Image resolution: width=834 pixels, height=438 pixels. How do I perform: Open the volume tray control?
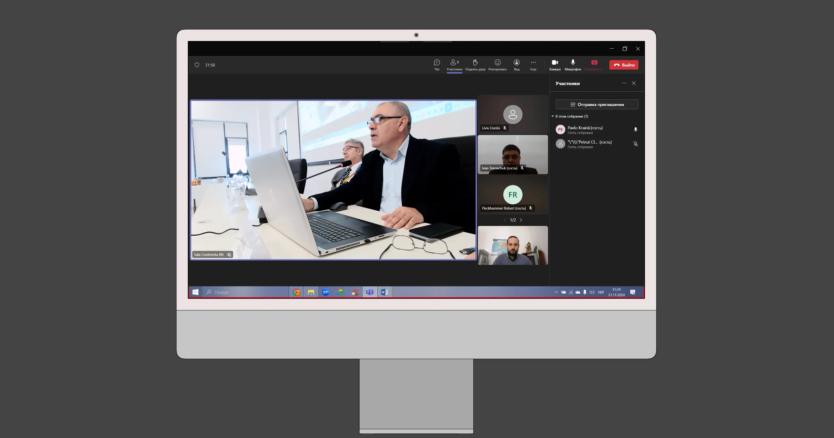coord(592,292)
